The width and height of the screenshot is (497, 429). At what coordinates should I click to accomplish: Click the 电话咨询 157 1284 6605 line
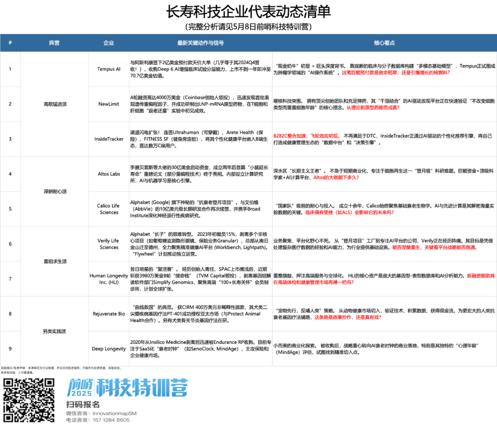98,420
